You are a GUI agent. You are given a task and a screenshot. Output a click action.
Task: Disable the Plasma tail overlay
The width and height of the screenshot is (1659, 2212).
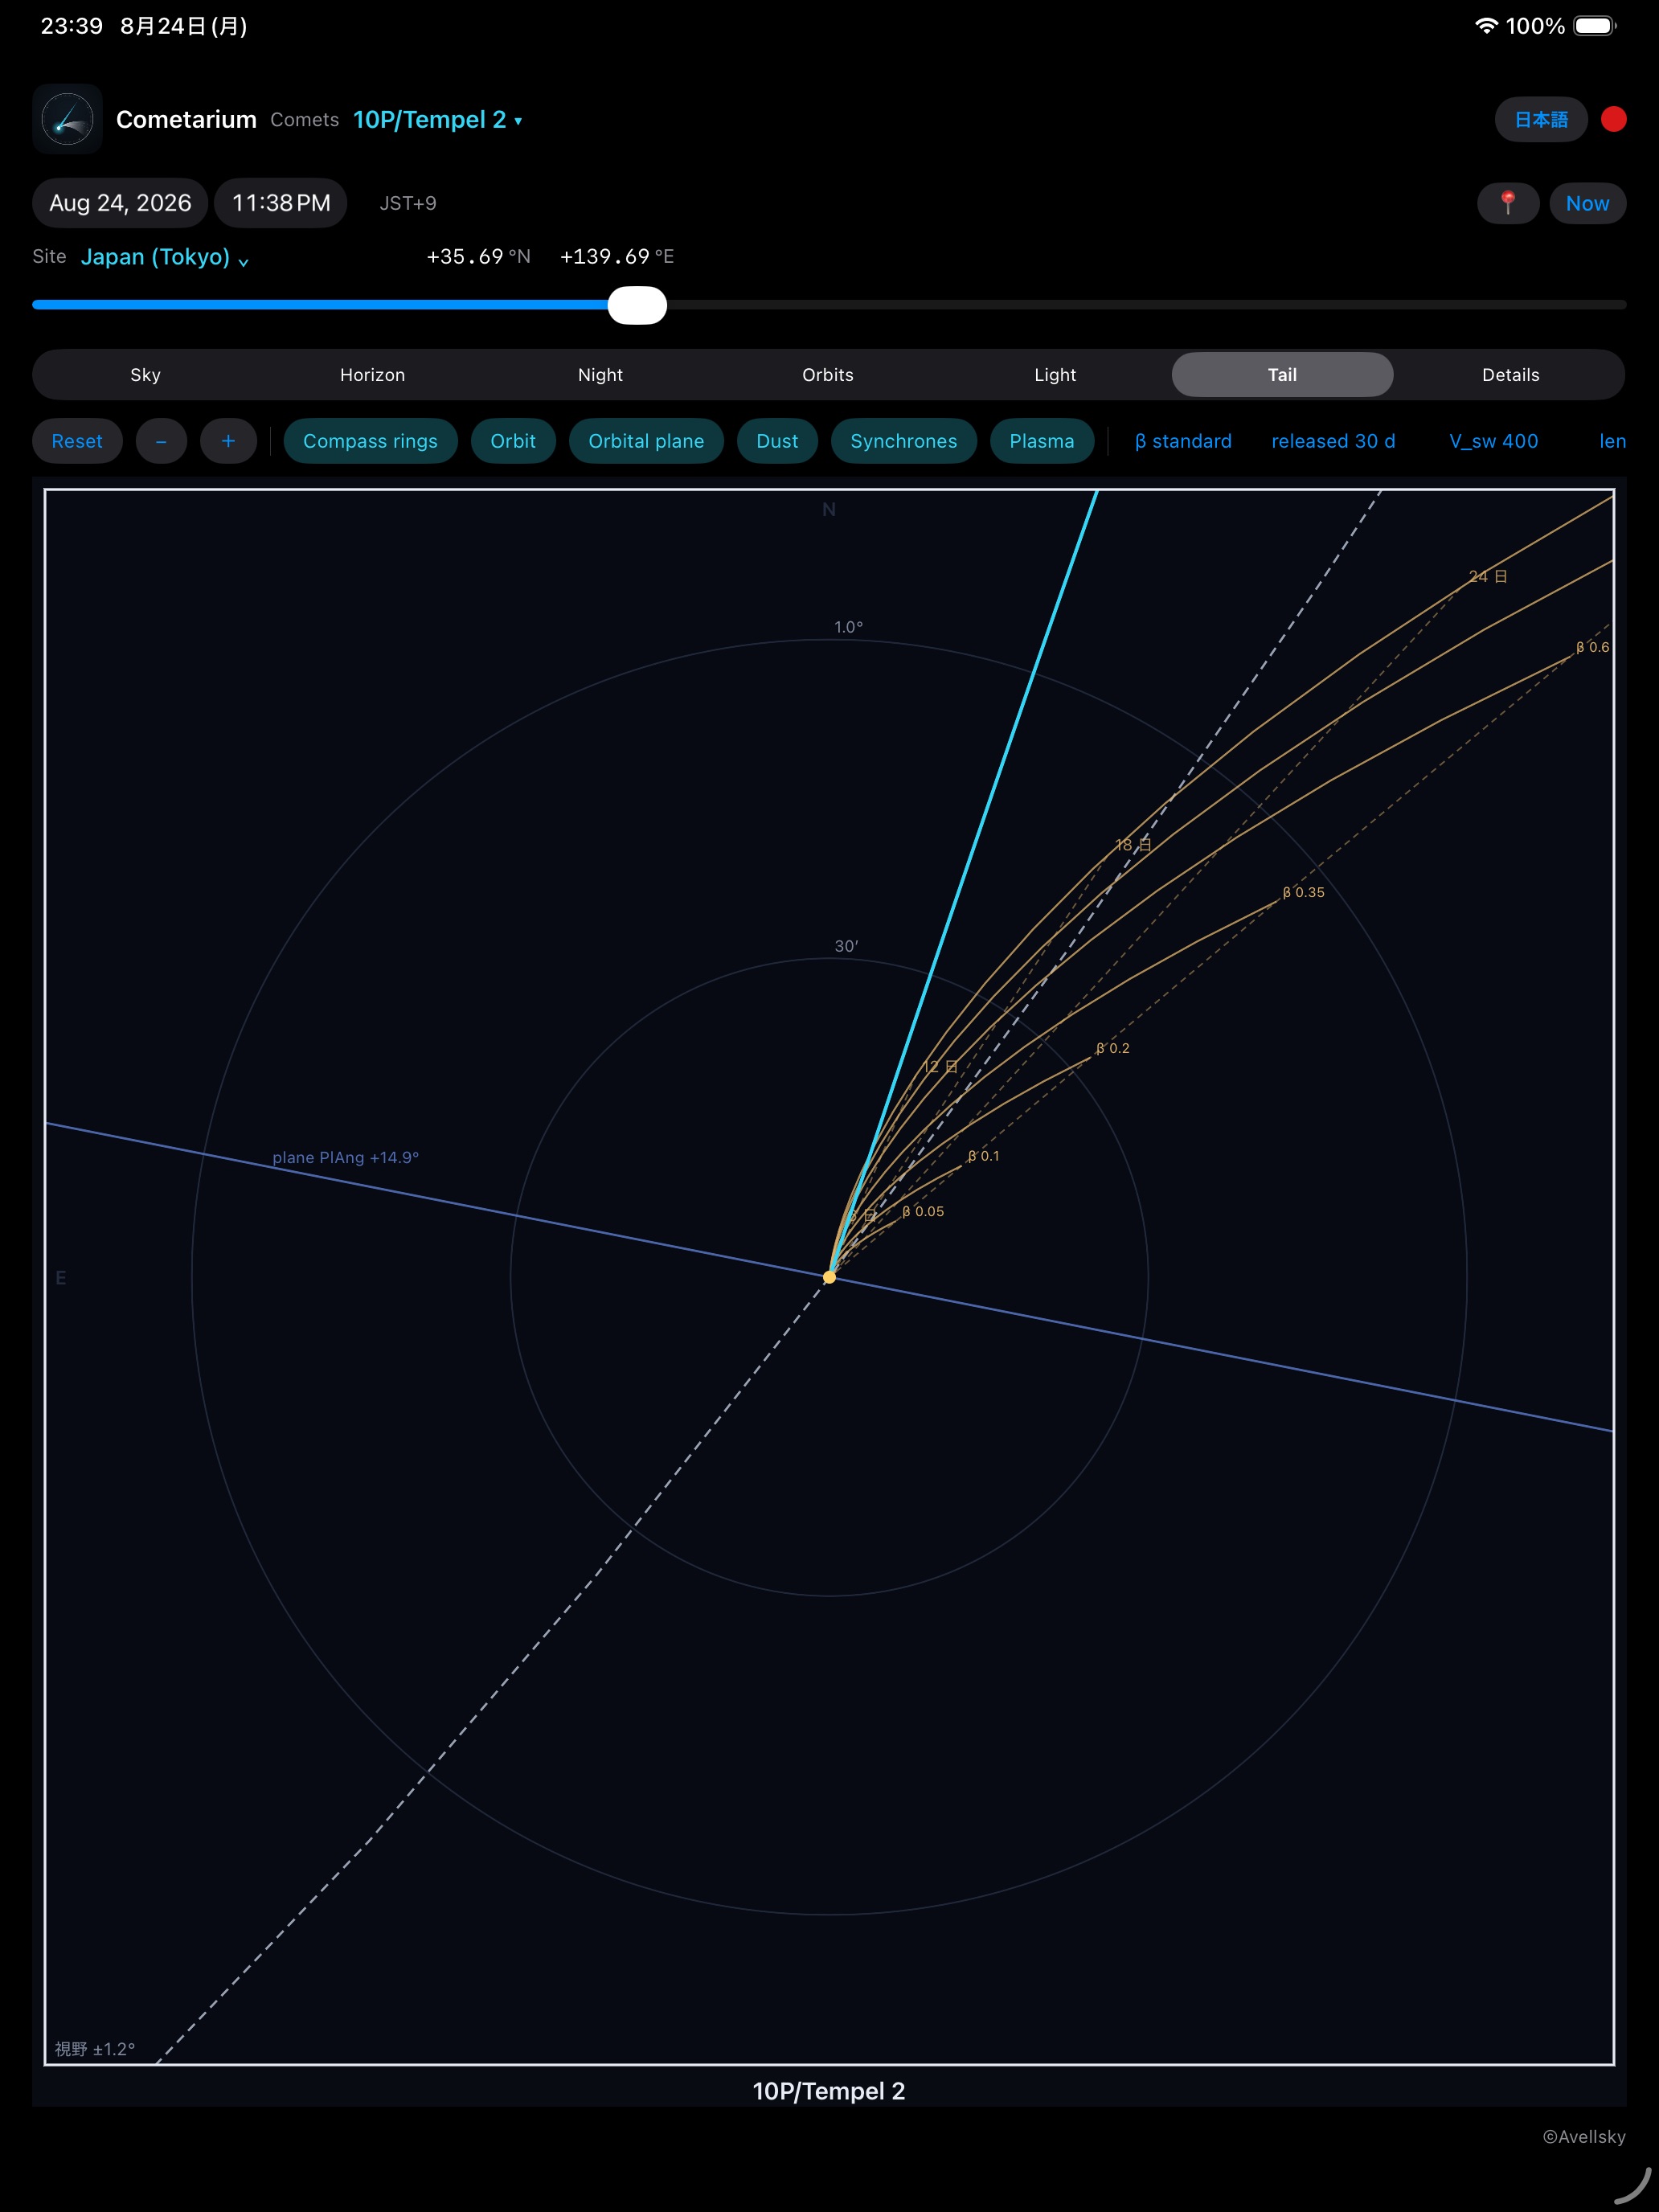1041,441
